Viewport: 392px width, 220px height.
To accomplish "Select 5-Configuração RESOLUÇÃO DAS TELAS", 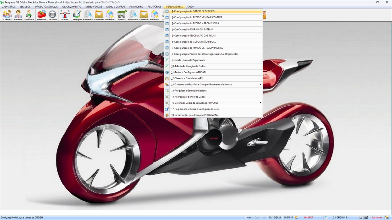I will [214, 36].
